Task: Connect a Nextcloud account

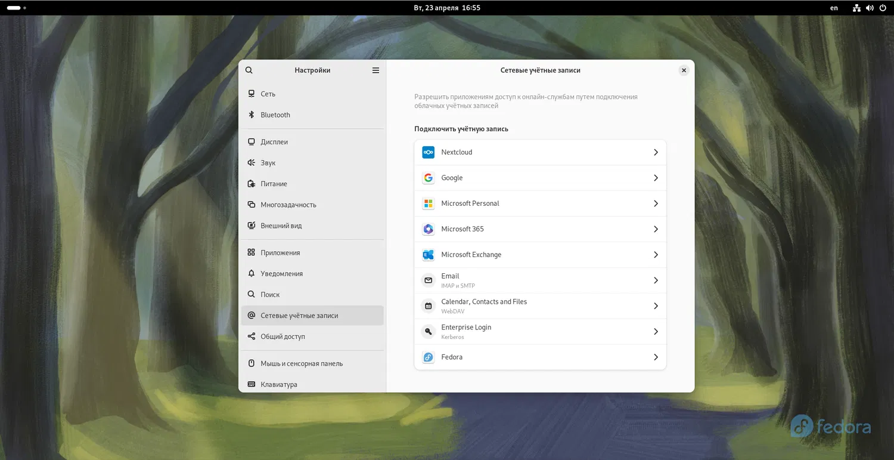Action: click(540, 153)
